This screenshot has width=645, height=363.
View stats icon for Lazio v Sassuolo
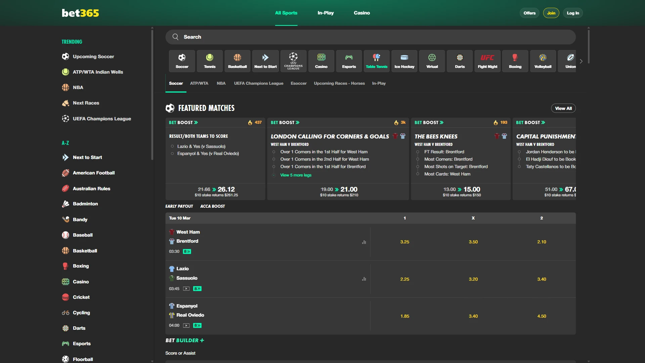click(x=364, y=279)
